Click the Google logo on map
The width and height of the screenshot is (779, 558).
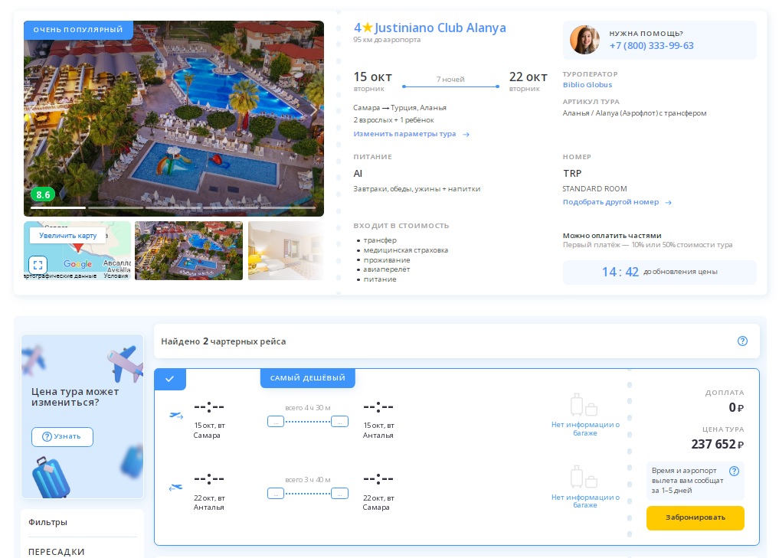click(77, 264)
